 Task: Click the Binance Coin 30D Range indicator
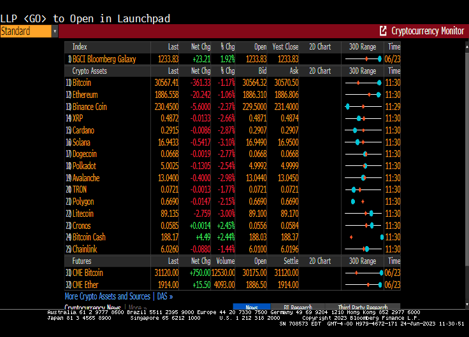click(363, 107)
